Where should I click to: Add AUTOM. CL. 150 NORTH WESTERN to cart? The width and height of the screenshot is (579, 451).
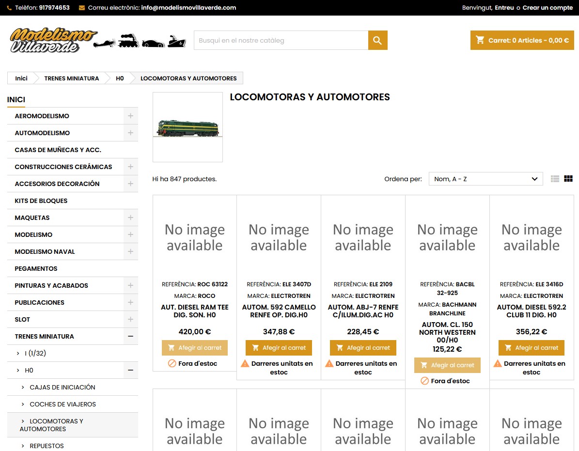[447, 365]
